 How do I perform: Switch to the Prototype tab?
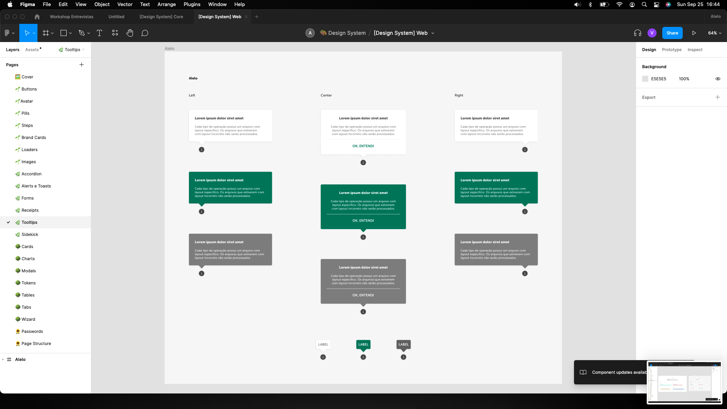click(671, 50)
